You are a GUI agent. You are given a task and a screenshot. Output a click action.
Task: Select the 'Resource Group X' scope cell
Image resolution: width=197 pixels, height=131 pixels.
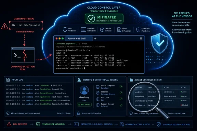pyautogui.click(x=170, y=96)
